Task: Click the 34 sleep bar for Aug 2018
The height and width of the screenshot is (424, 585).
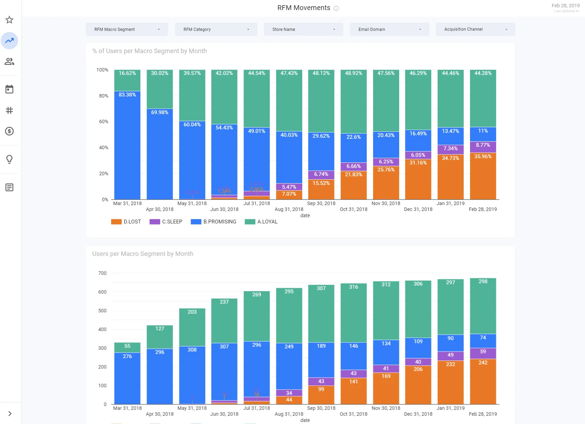Action: 289,393
